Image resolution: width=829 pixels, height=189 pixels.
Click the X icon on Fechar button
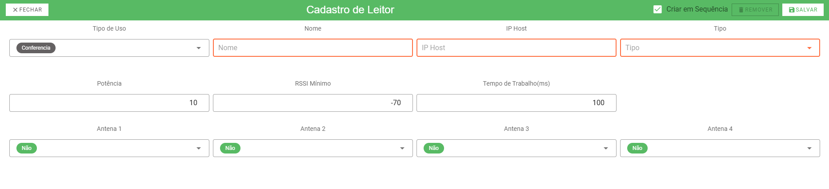tap(15, 10)
